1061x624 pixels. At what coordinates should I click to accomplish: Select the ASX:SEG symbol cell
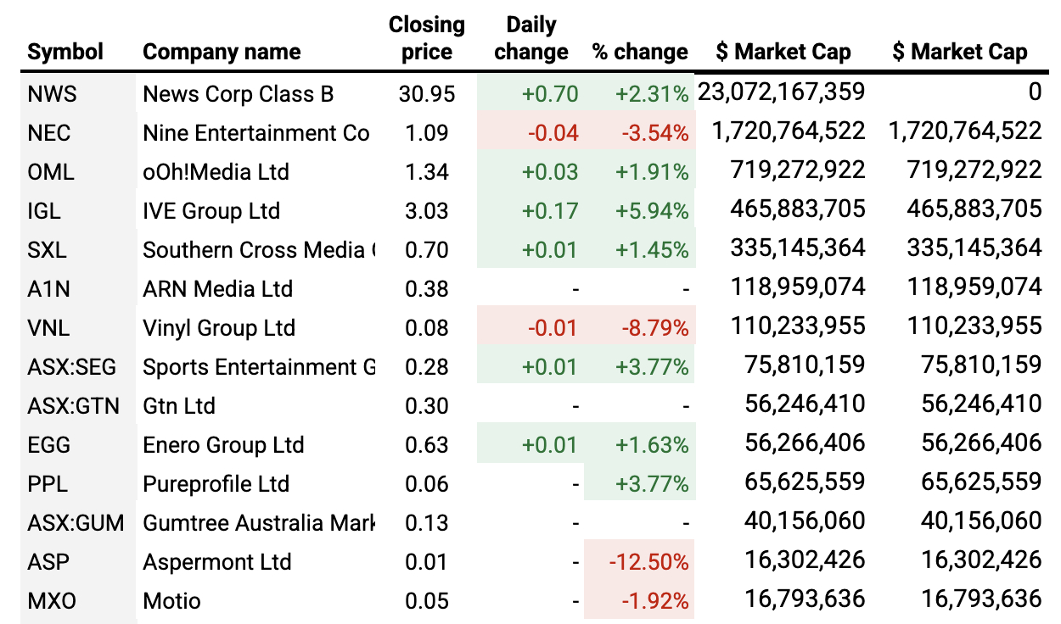(x=70, y=366)
